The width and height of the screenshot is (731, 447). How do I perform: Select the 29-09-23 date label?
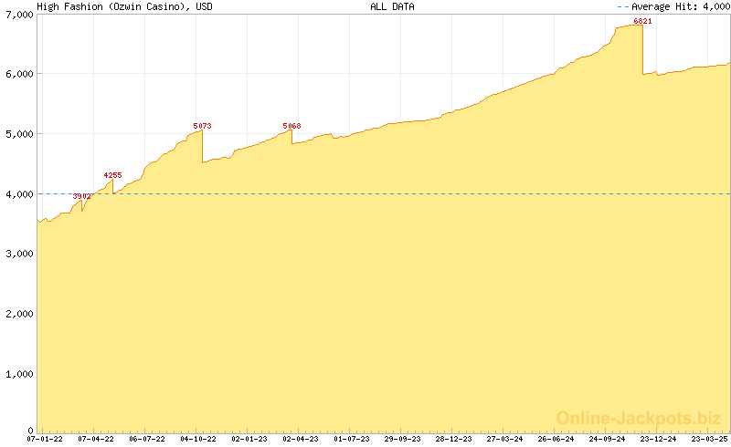tap(403, 439)
